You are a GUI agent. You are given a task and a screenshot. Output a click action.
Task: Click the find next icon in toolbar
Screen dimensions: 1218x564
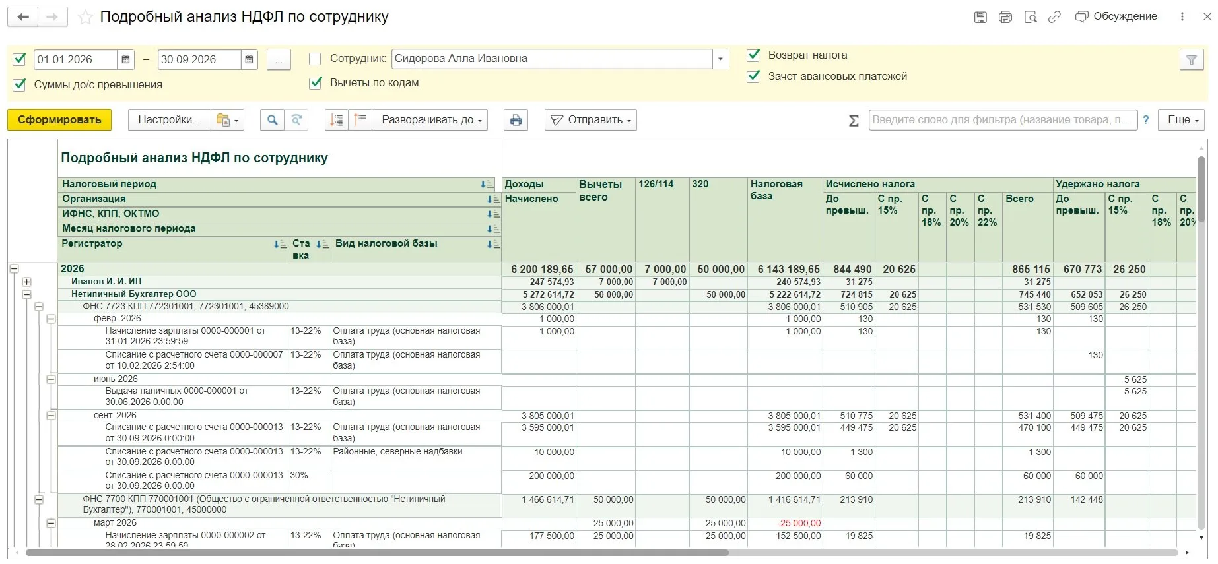tap(296, 120)
